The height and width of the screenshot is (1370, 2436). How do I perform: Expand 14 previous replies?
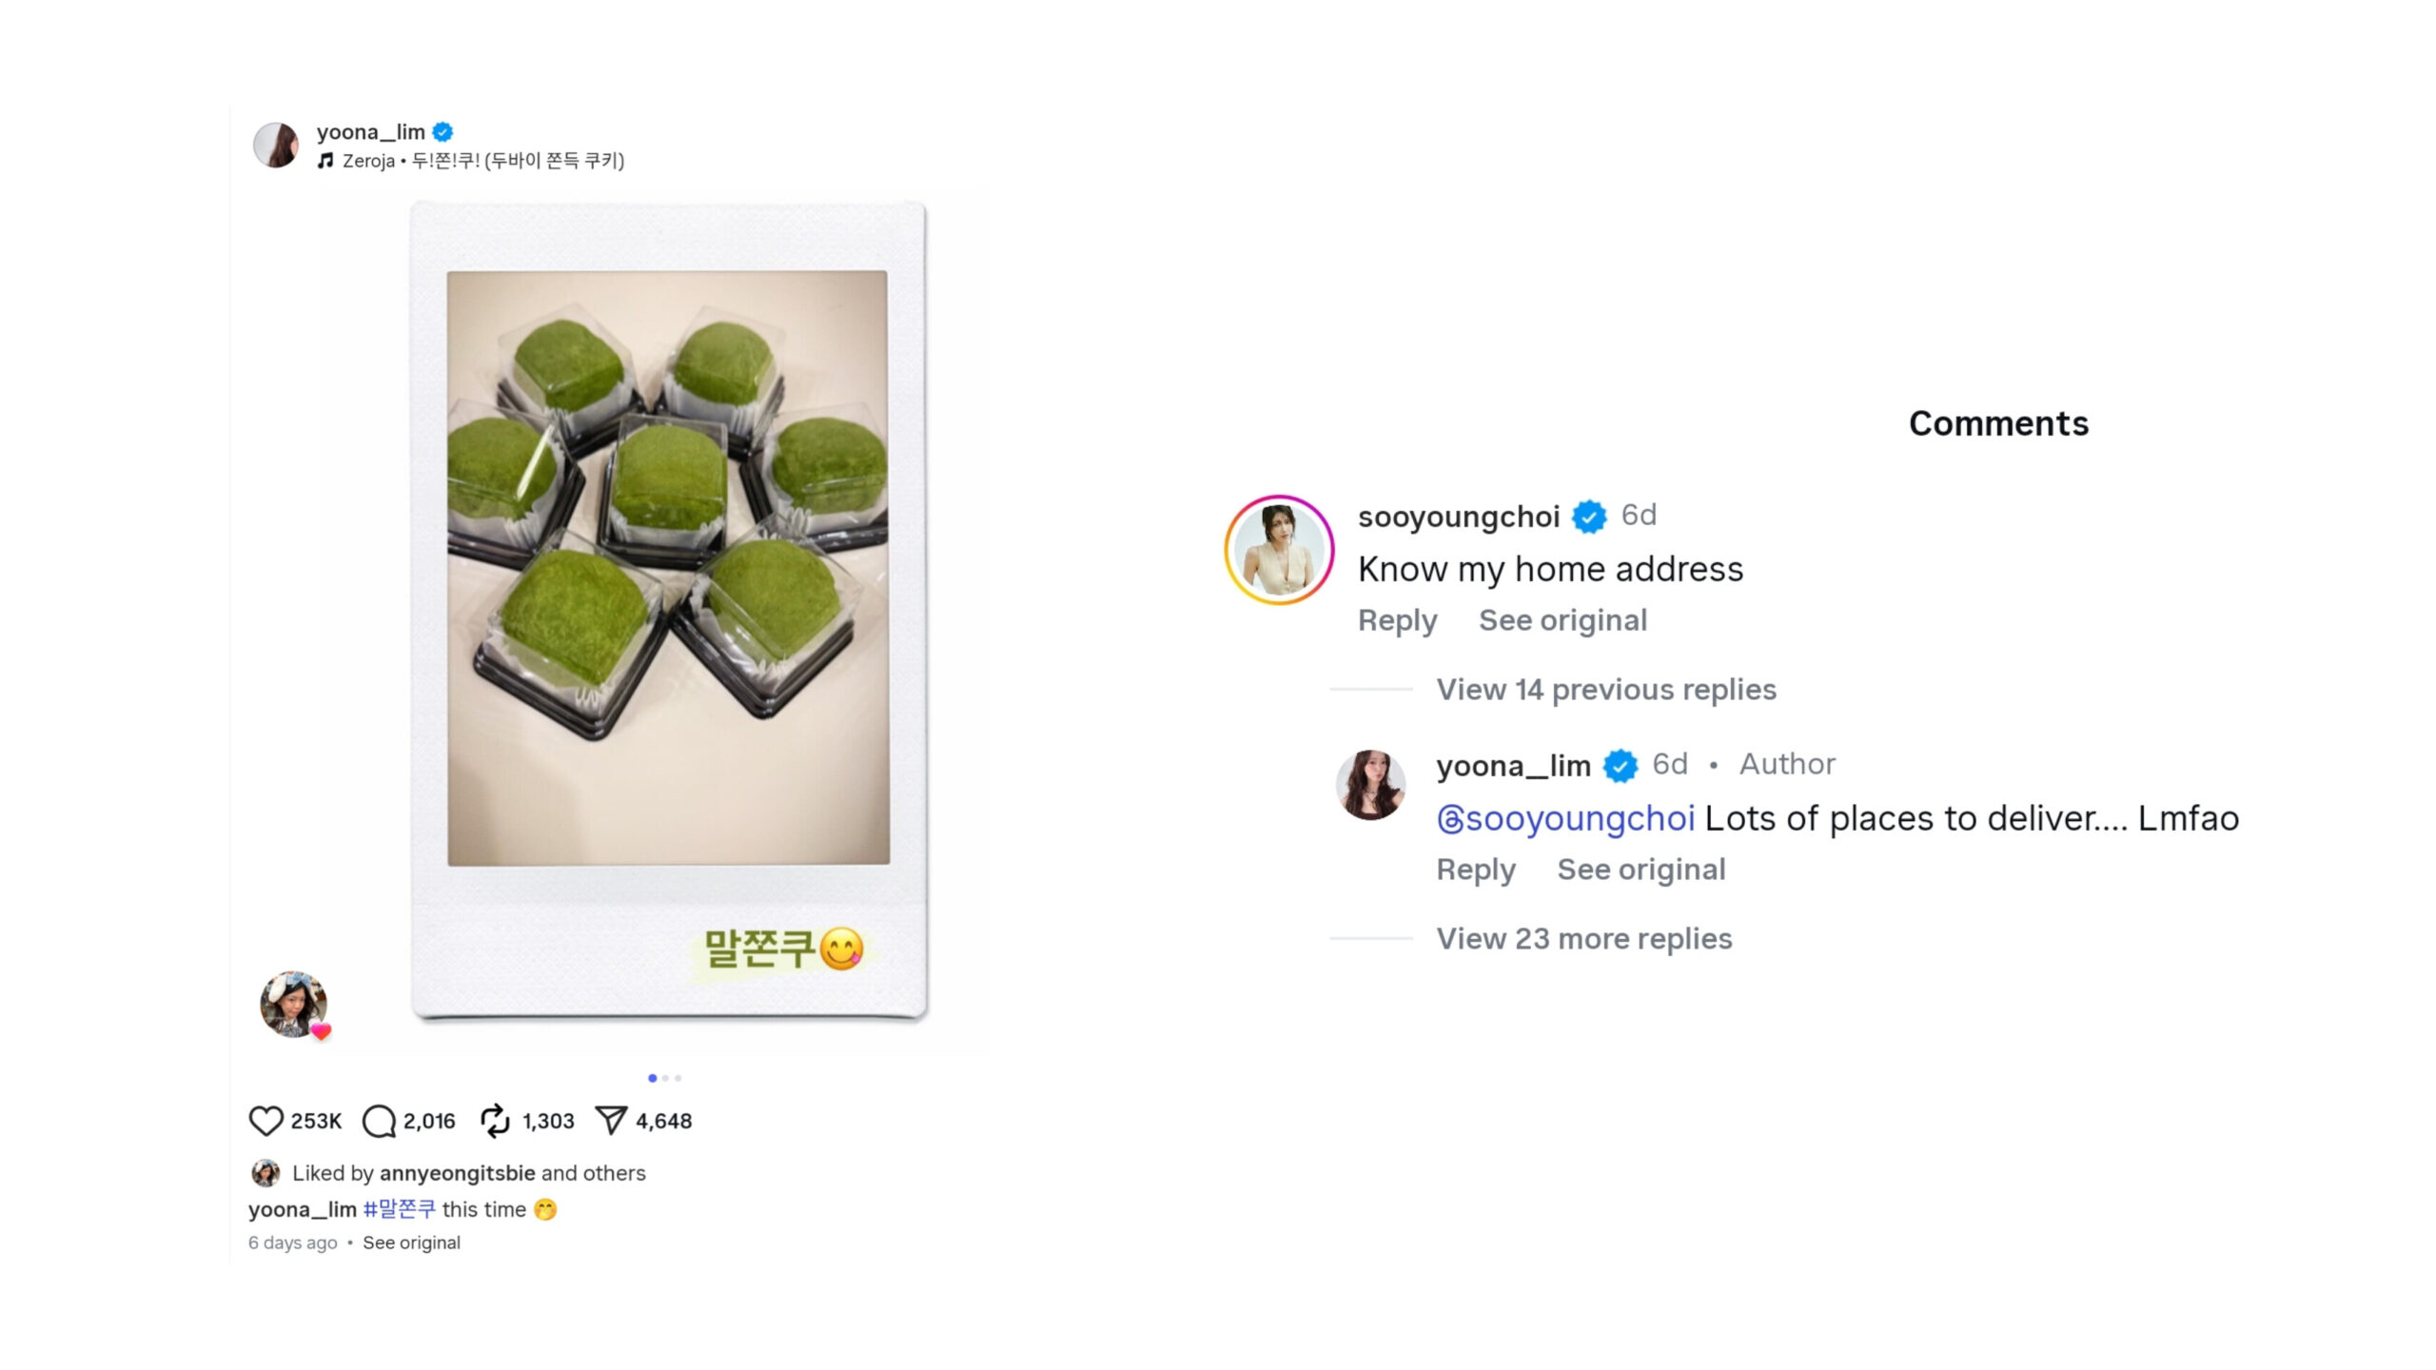coord(1605,689)
